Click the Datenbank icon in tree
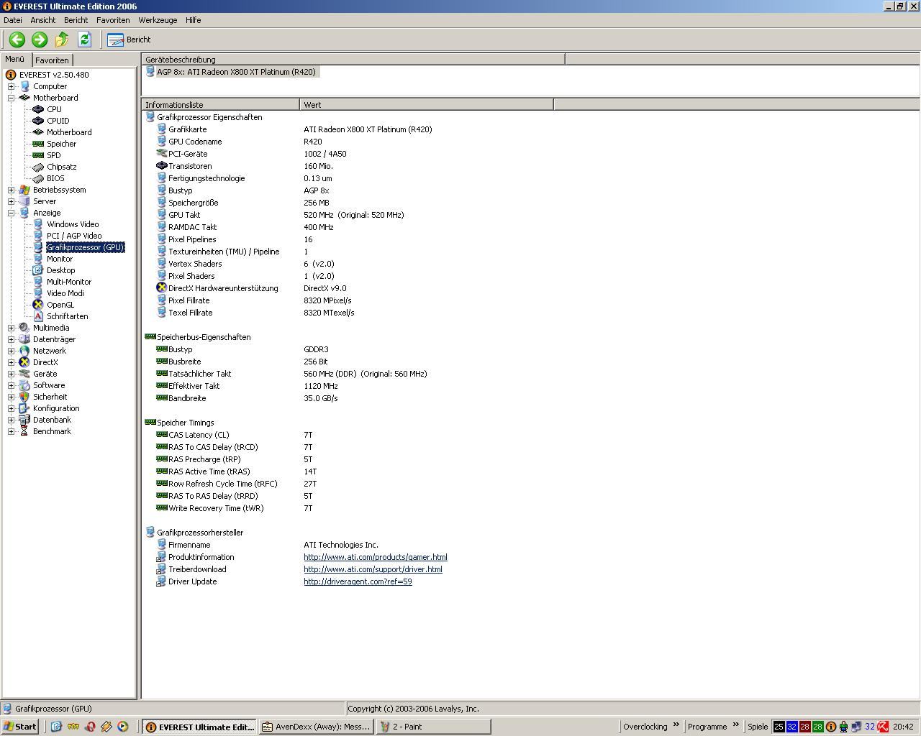The height and width of the screenshot is (736, 921). pyautogui.click(x=24, y=420)
